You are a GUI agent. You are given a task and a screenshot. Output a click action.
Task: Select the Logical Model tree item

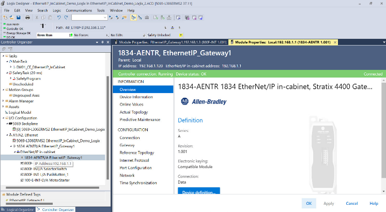point(20,112)
